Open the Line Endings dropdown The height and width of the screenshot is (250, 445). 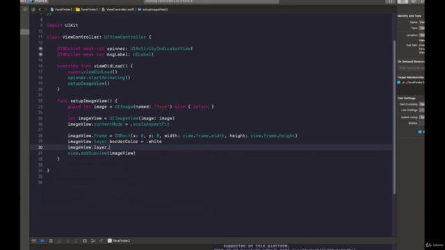[x=422, y=110]
